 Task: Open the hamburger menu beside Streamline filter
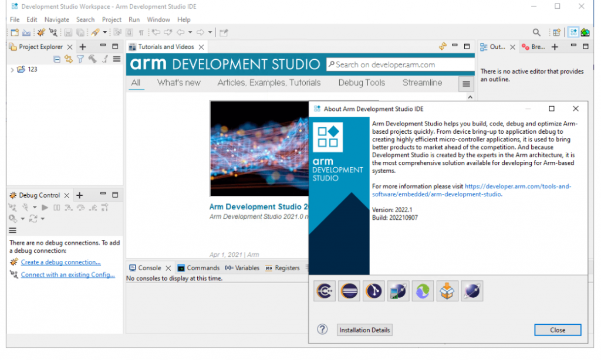click(466, 84)
